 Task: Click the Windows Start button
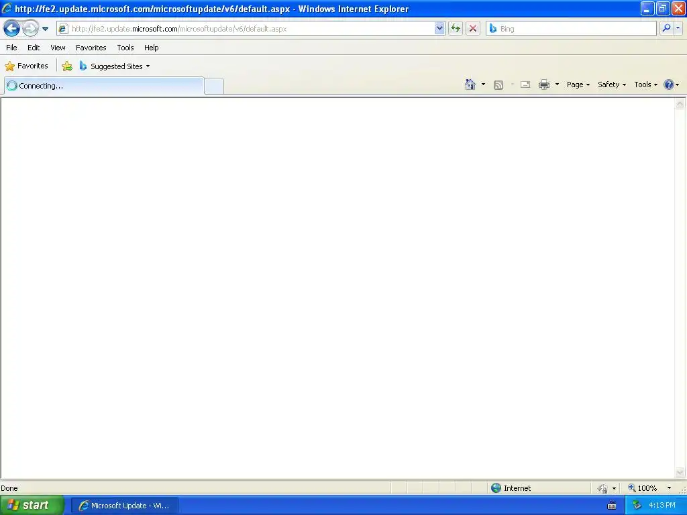pyautogui.click(x=32, y=506)
